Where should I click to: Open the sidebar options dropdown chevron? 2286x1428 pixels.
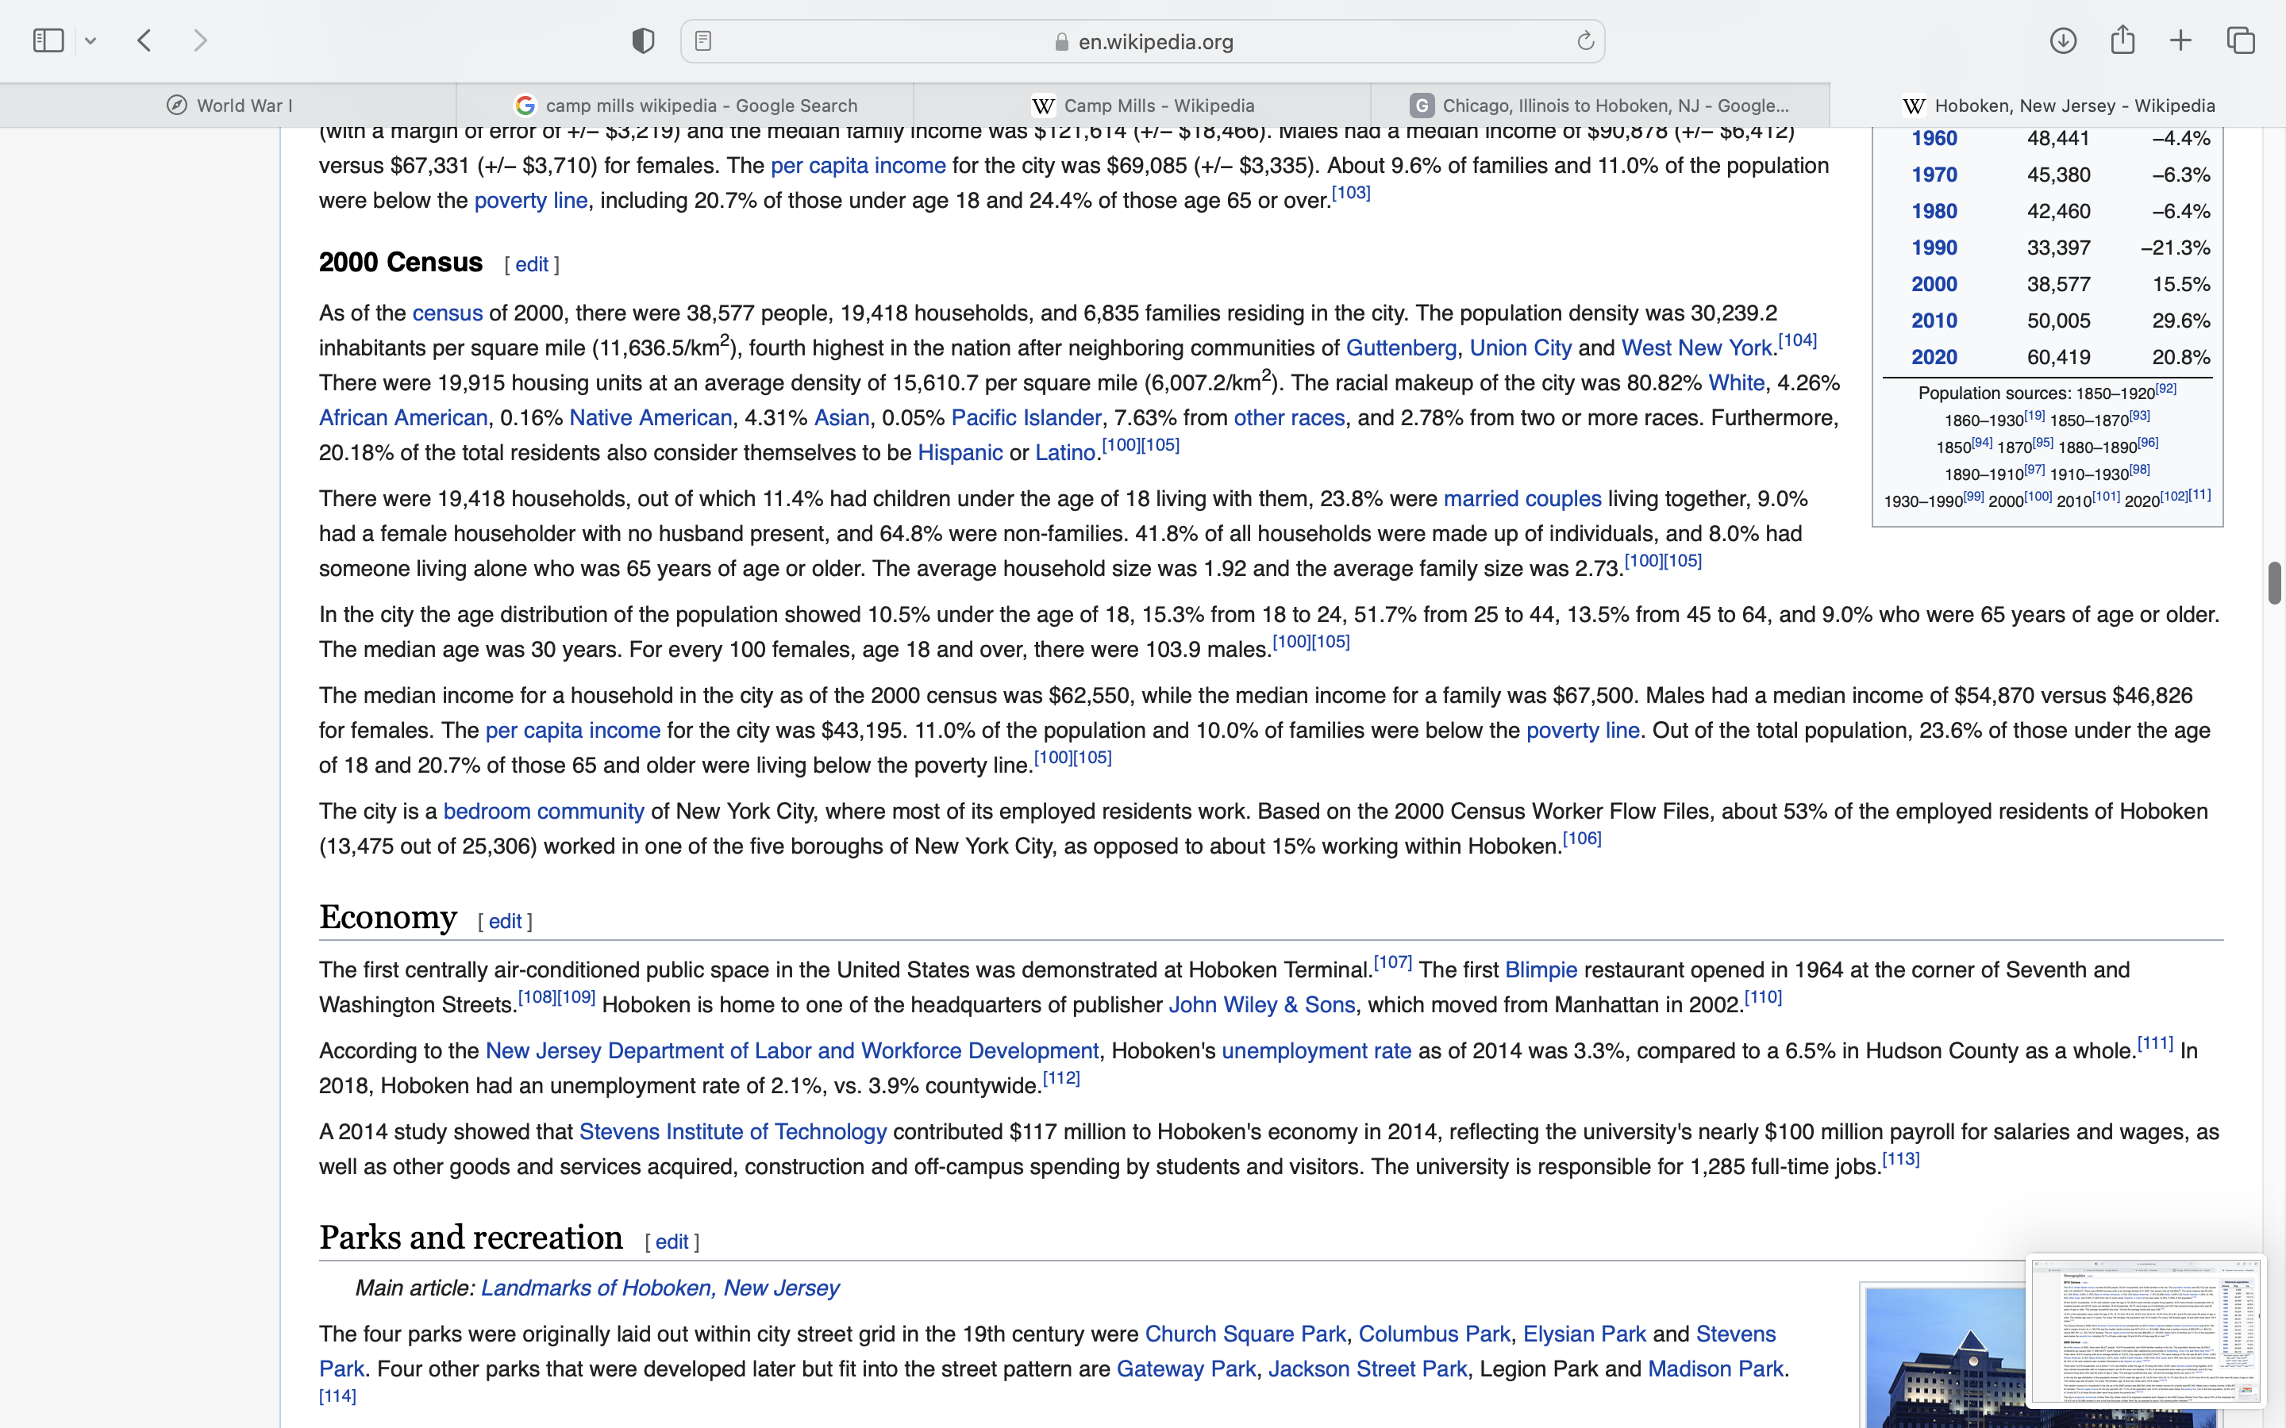coord(90,40)
